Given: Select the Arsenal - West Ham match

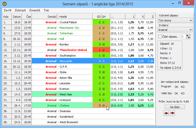Looking at the screenshot, I should tap(78, 94).
